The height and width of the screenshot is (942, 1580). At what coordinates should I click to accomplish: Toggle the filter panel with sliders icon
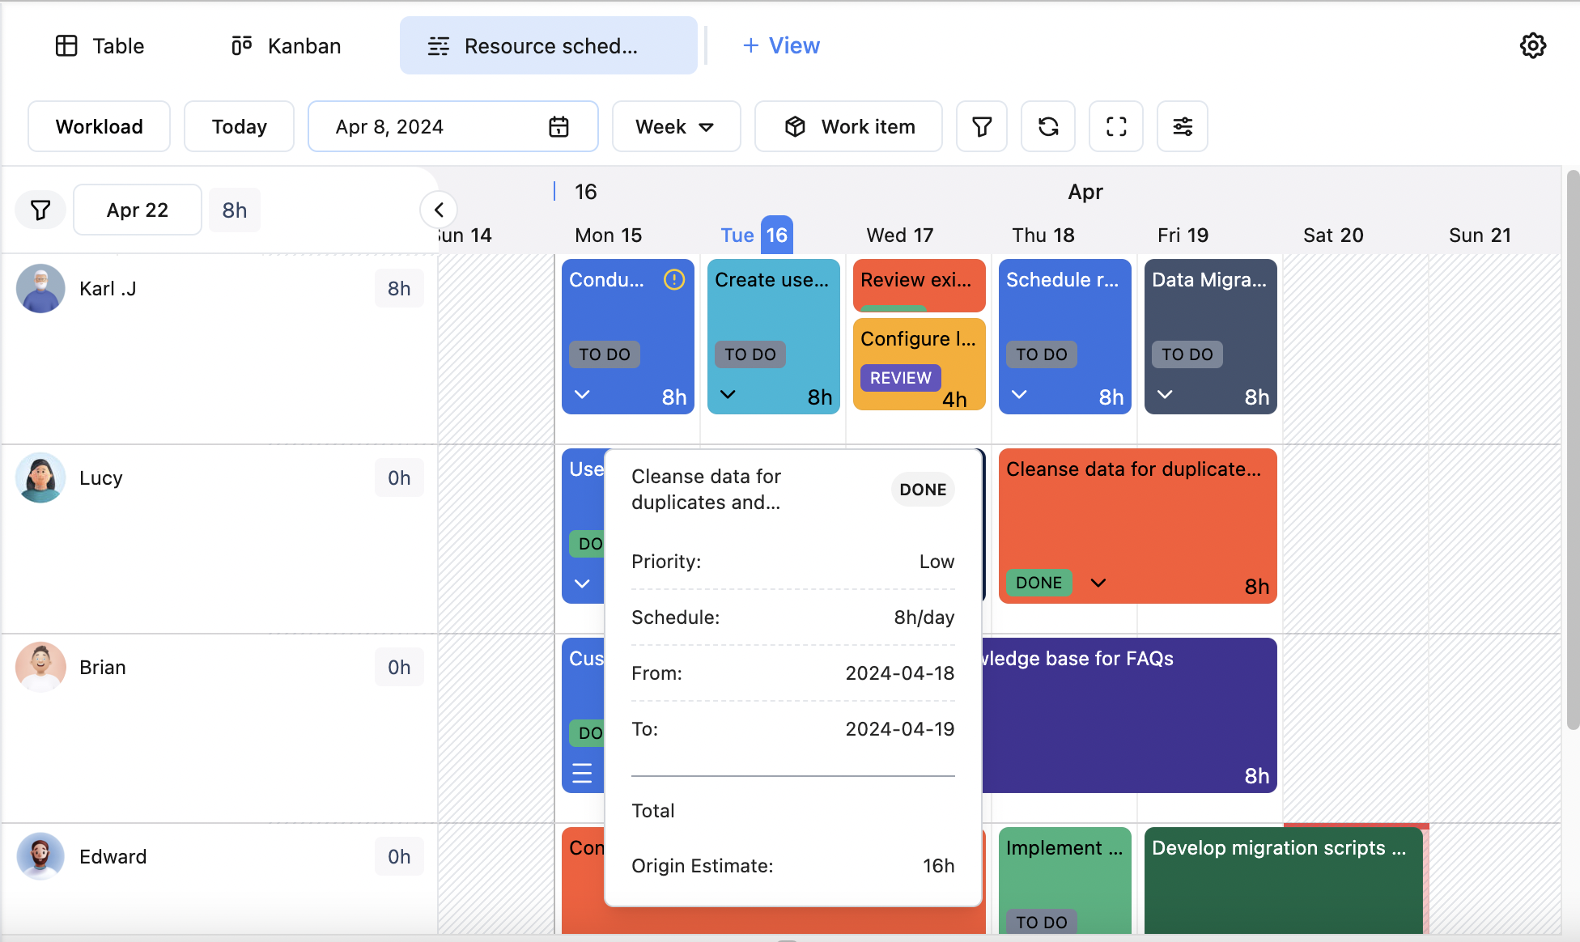[1182, 125]
